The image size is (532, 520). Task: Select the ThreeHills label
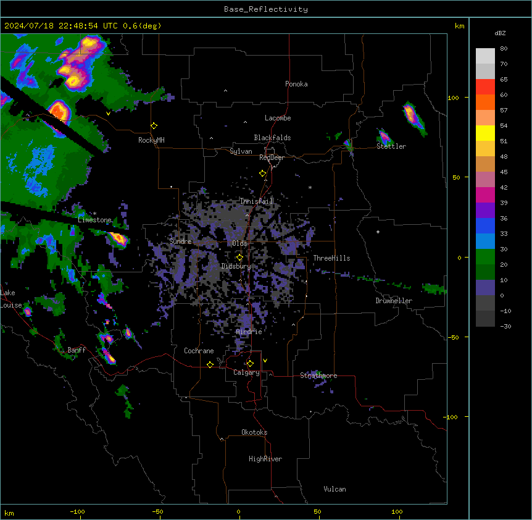(331, 258)
